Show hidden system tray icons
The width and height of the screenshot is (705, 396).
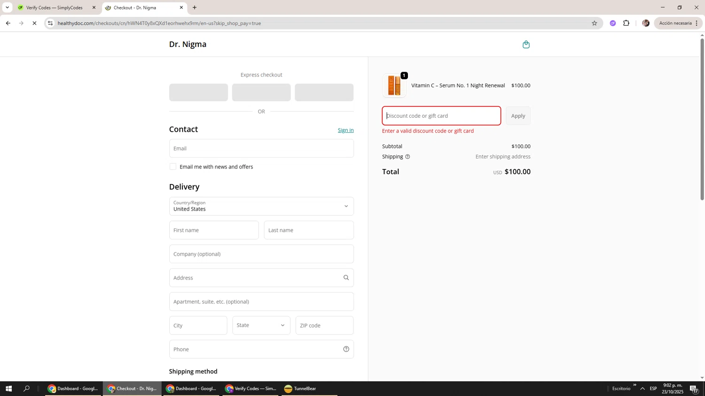pyautogui.click(x=642, y=388)
